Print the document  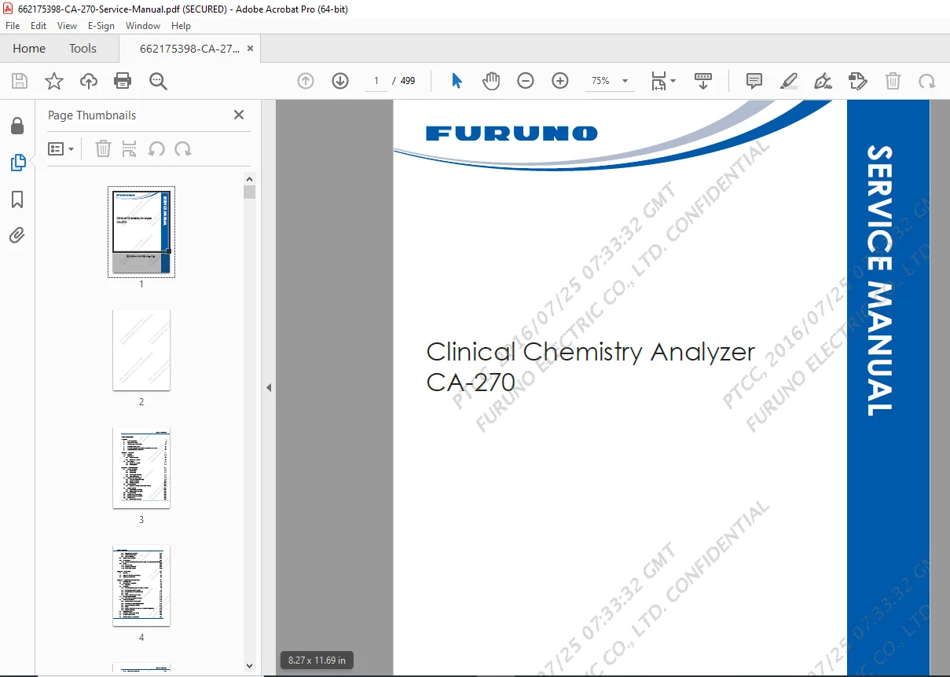pyautogui.click(x=123, y=81)
